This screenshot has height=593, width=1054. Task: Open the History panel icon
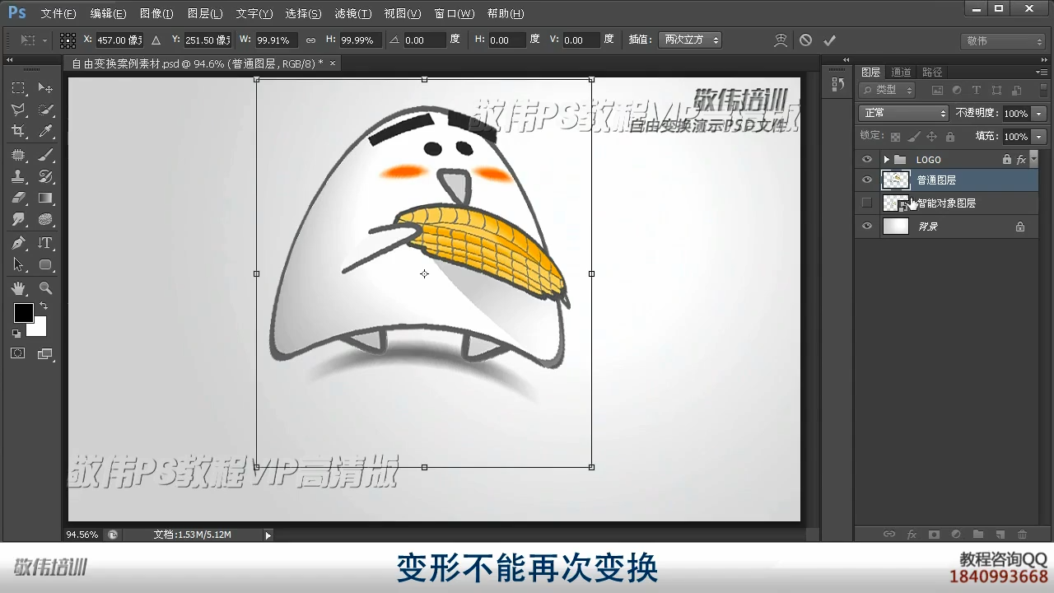838,84
